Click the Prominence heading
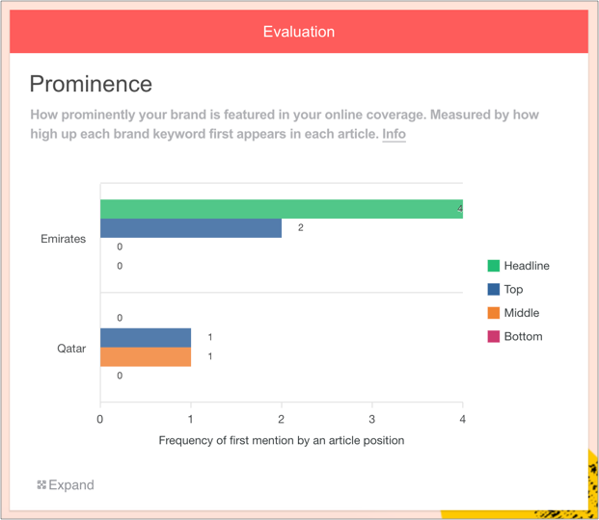 coord(91,84)
